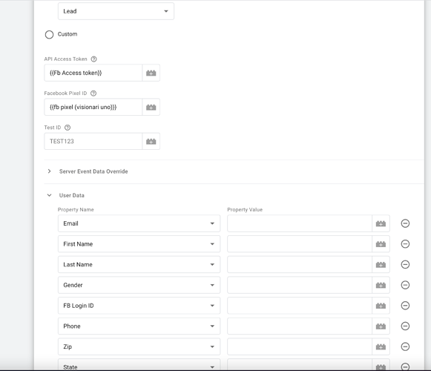This screenshot has height=371, width=431.
Task: Open variable picker for Facebook Pixel ID
Action: (x=151, y=108)
